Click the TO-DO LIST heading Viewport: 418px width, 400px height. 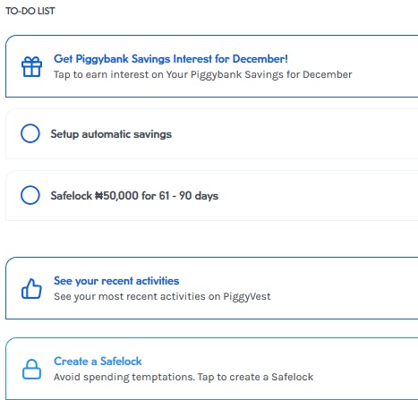coord(30,11)
